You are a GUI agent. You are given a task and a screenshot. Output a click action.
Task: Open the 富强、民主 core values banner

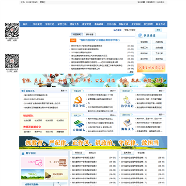click(x=93, y=81)
